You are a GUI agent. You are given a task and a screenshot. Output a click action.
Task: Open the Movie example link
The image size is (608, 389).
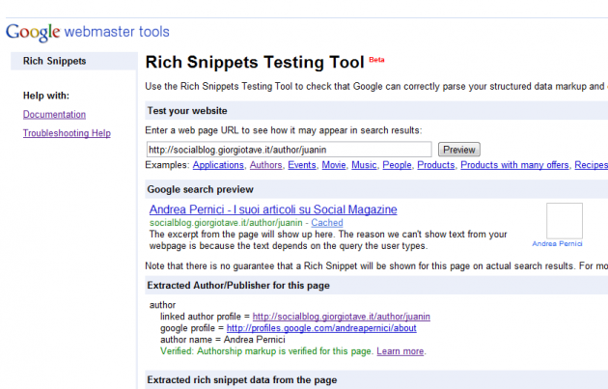coord(334,165)
